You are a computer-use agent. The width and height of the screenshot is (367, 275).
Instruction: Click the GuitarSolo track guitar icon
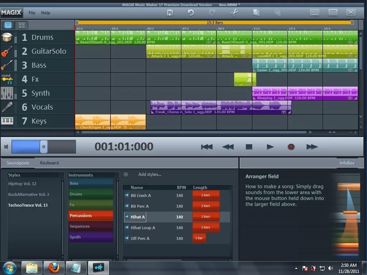click(7, 52)
